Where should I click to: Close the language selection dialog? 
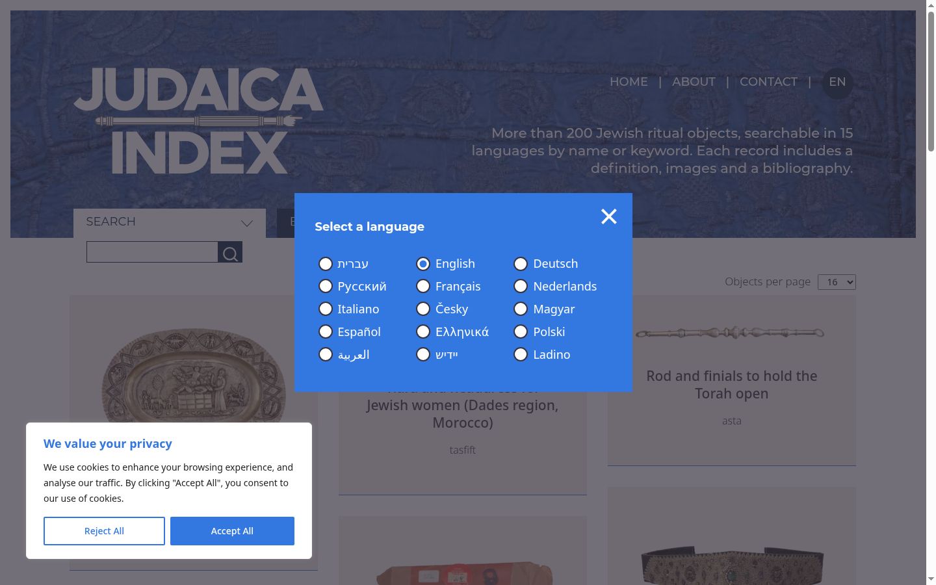(x=608, y=216)
